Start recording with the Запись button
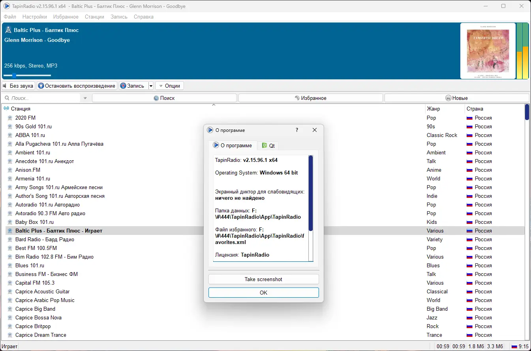The height and width of the screenshot is (351, 531). 133,86
